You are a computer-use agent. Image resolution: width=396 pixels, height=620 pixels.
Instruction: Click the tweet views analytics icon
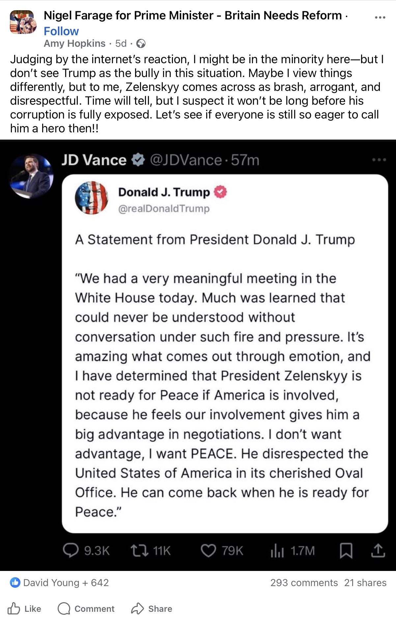tap(277, 550)
